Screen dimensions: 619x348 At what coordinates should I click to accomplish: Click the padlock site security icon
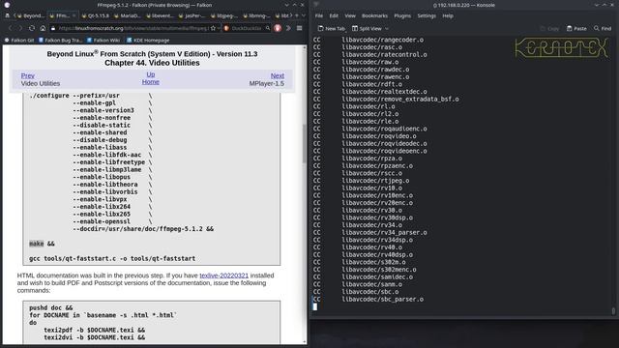(x=53, y=28)
